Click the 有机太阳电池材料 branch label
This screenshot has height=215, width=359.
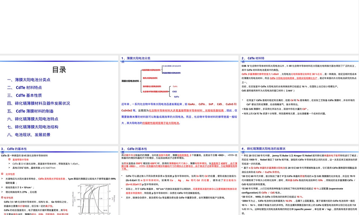pyautogui.click(x=150, y=78)
